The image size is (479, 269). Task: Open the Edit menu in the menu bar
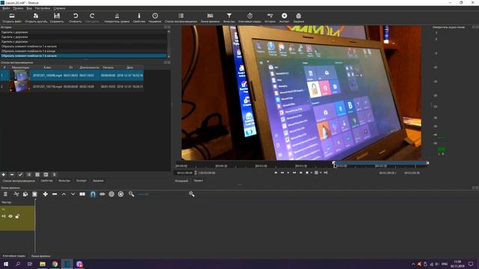click(x=18, y=8)
